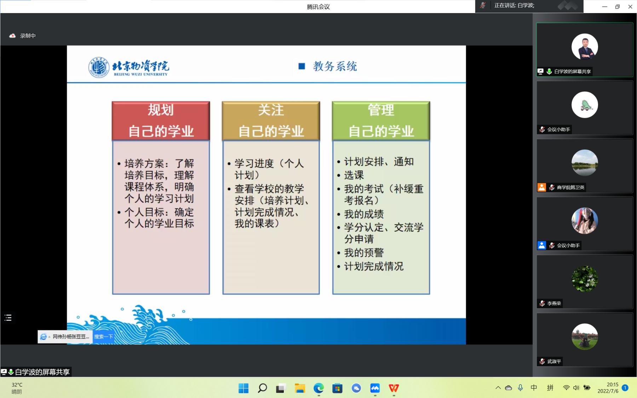This screenshot has width=637, height=398.
Task: Open the list menu icon at left
Action: click(x=8, y=318)
